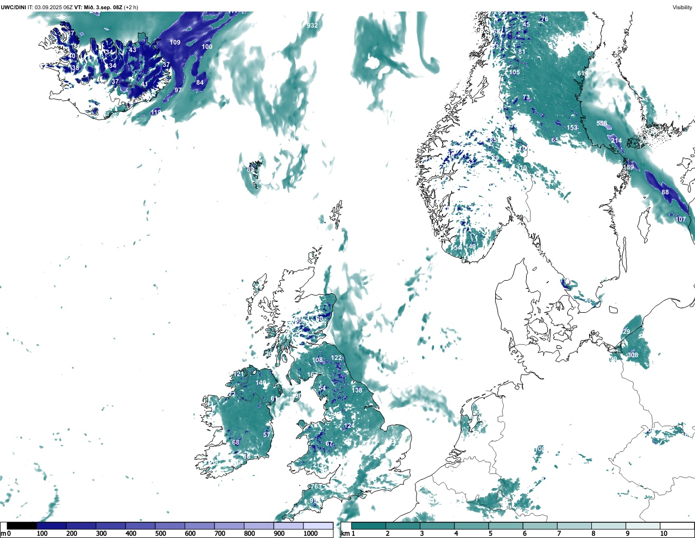Viewport: 695px width, 538px height.
Task: Click the 300–400 m legend swatch
Action: point(111,526)
